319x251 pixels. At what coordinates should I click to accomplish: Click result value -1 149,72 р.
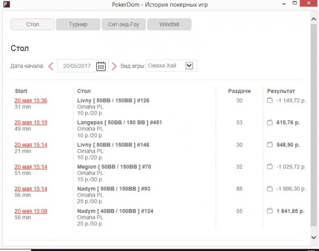point(291,101)
